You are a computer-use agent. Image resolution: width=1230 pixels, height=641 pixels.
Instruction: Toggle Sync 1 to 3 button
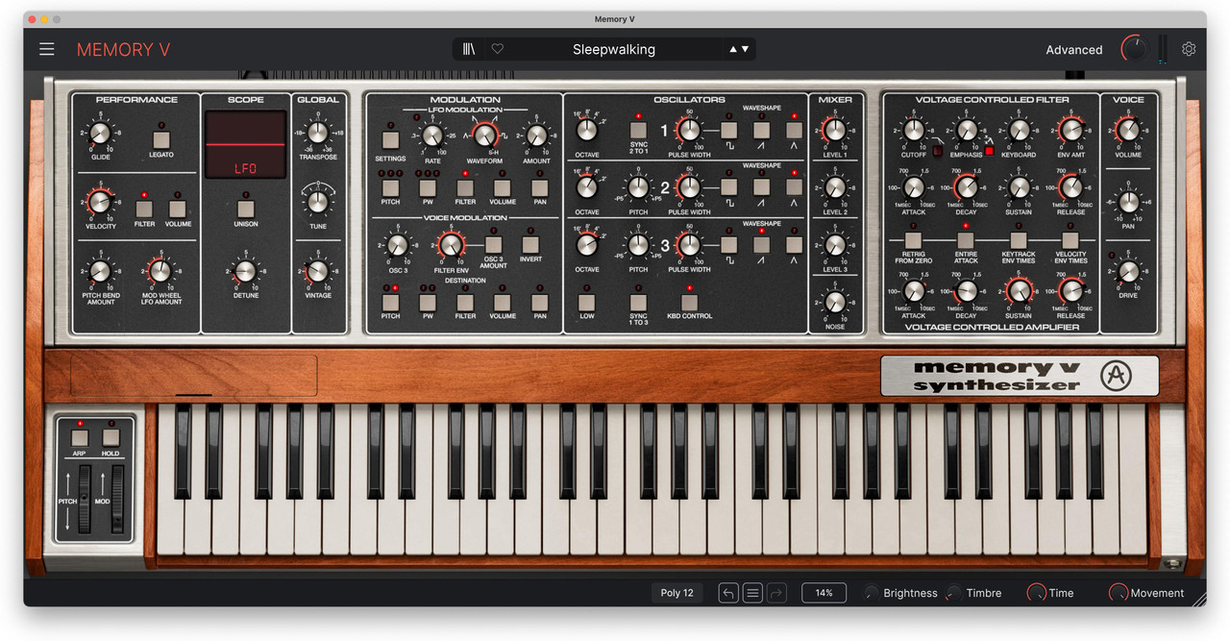(638, 302)
